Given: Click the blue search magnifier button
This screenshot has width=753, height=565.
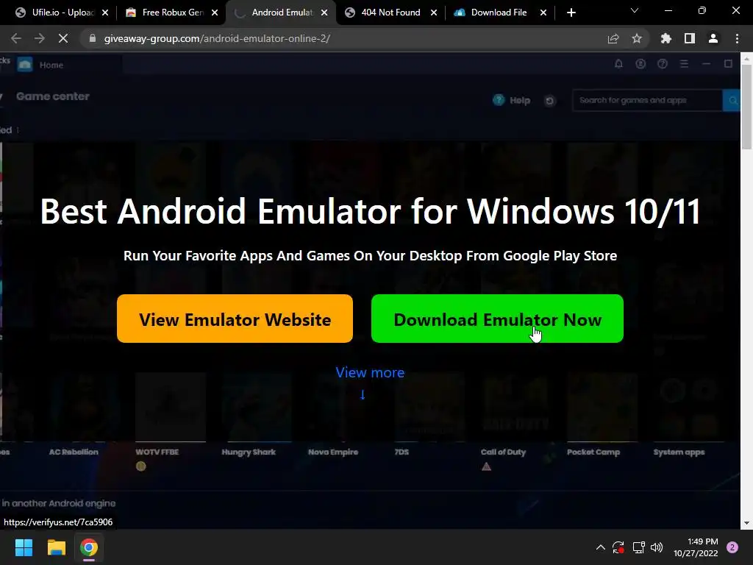Looking at the screenshot, I should [x=732, y=100].
